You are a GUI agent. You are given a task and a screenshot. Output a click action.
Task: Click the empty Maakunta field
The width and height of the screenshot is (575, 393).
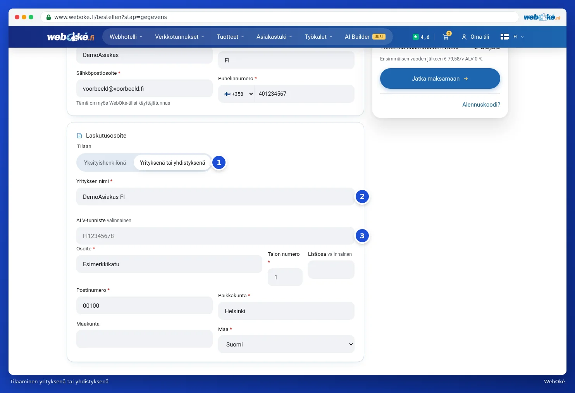coord(145,339)
